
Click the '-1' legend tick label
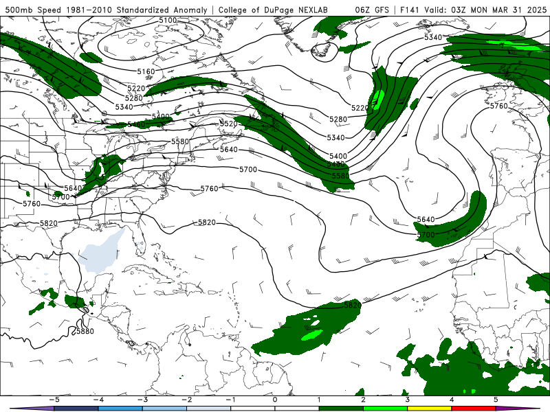(230, 400)
